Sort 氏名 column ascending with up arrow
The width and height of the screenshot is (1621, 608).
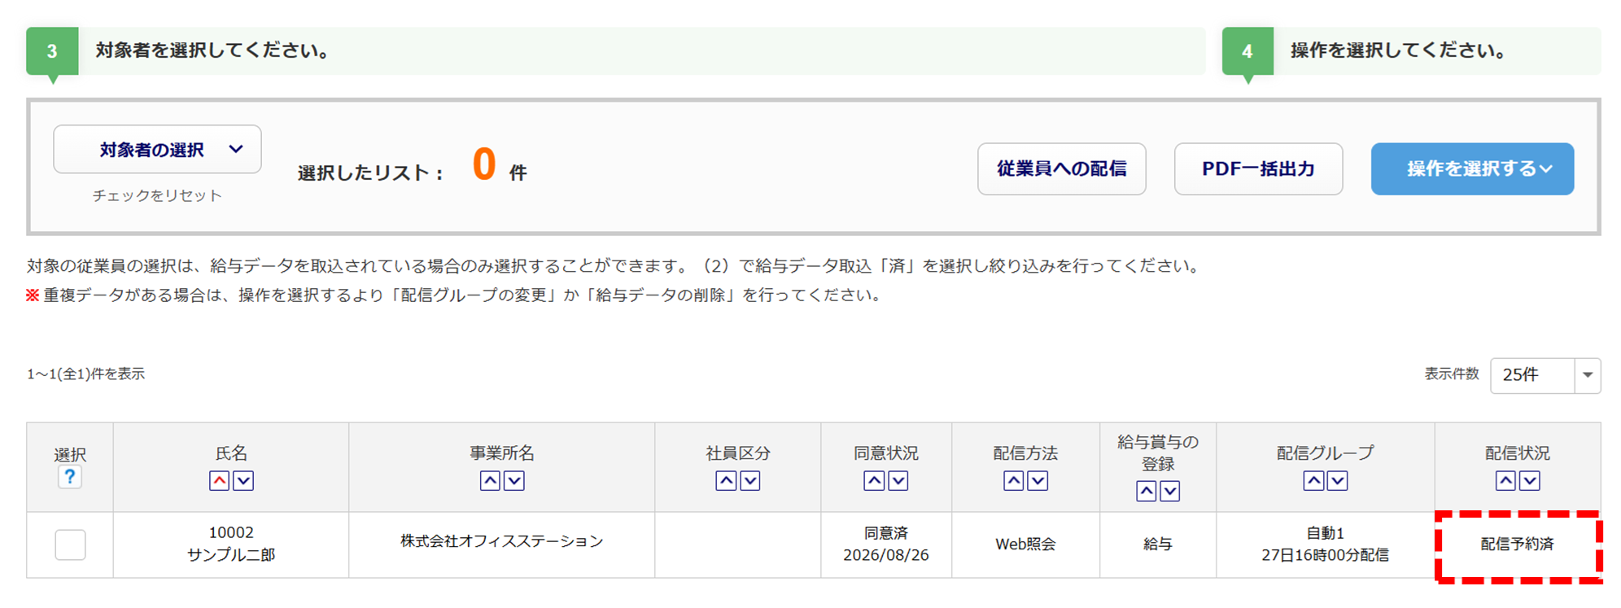click(219, 481)
